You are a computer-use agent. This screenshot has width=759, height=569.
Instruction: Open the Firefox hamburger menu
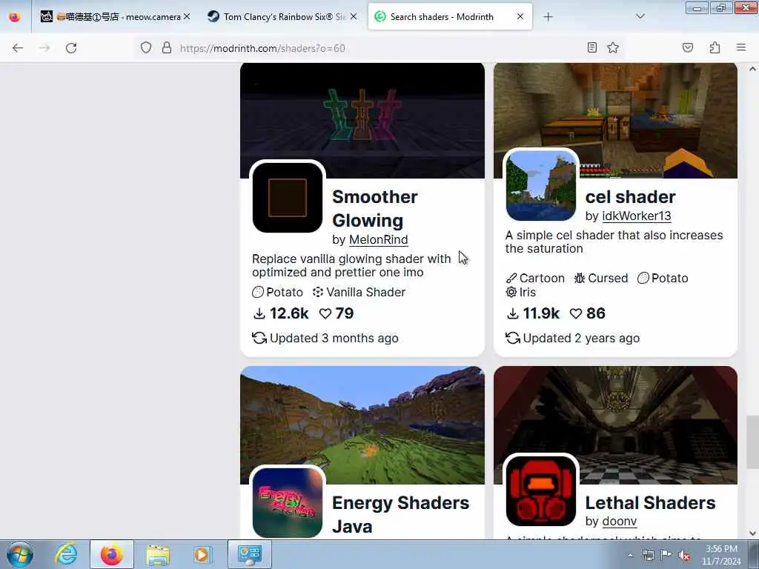741,47
